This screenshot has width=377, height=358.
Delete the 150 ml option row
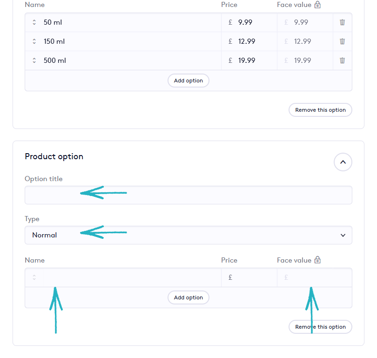coord(342,41)
